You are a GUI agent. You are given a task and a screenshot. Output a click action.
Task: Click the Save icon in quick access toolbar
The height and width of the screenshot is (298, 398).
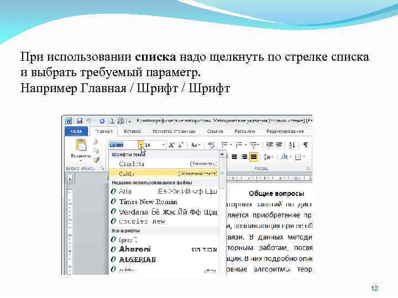tap(80, 121)
